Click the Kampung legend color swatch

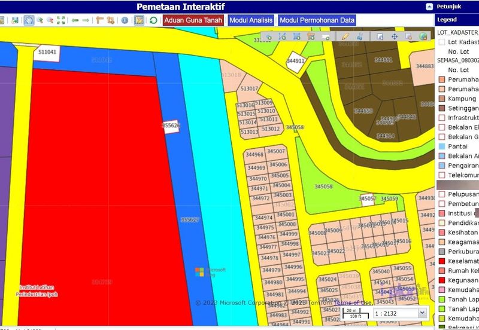click(x=442, y=99)
